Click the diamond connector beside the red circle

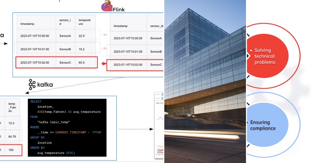click(x=248, y=56)
